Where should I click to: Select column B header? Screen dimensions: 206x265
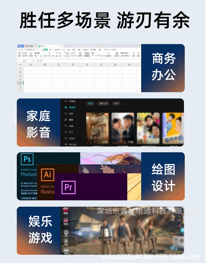(x=45, y=64)
